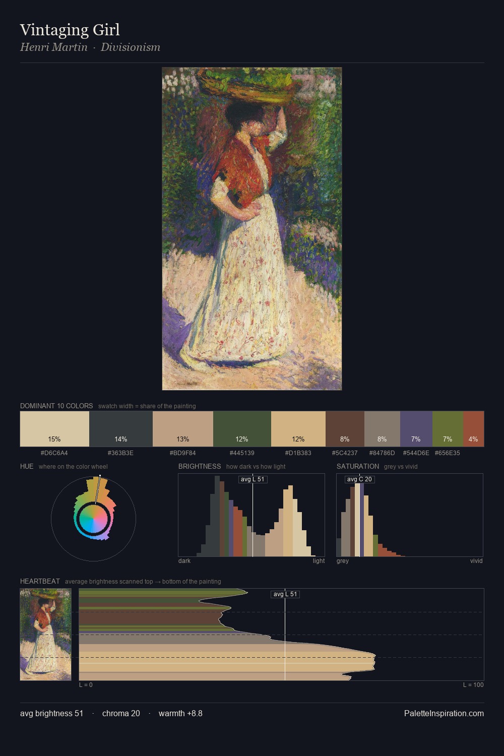This screenshot has width=504, height=756.
Task: Choose the #445139 dark green swatch
Action: click(x=242, y=429)
